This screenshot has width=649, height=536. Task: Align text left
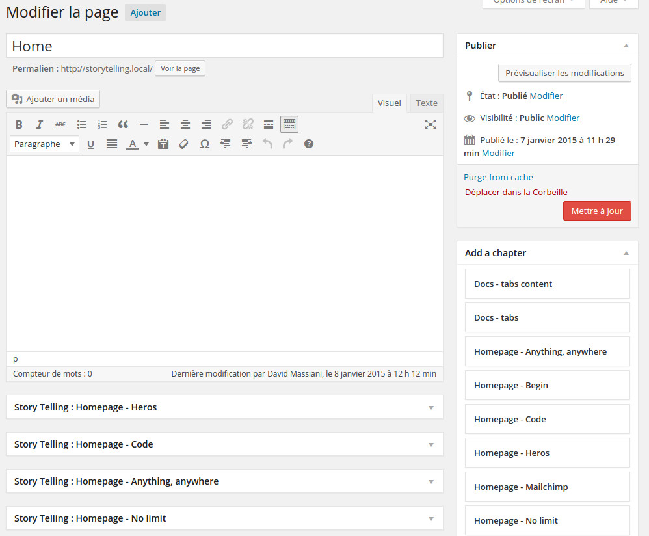tap(165, 124)
